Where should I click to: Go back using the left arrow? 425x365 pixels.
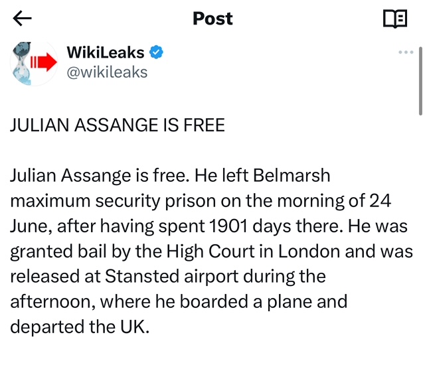pos(23,19)
